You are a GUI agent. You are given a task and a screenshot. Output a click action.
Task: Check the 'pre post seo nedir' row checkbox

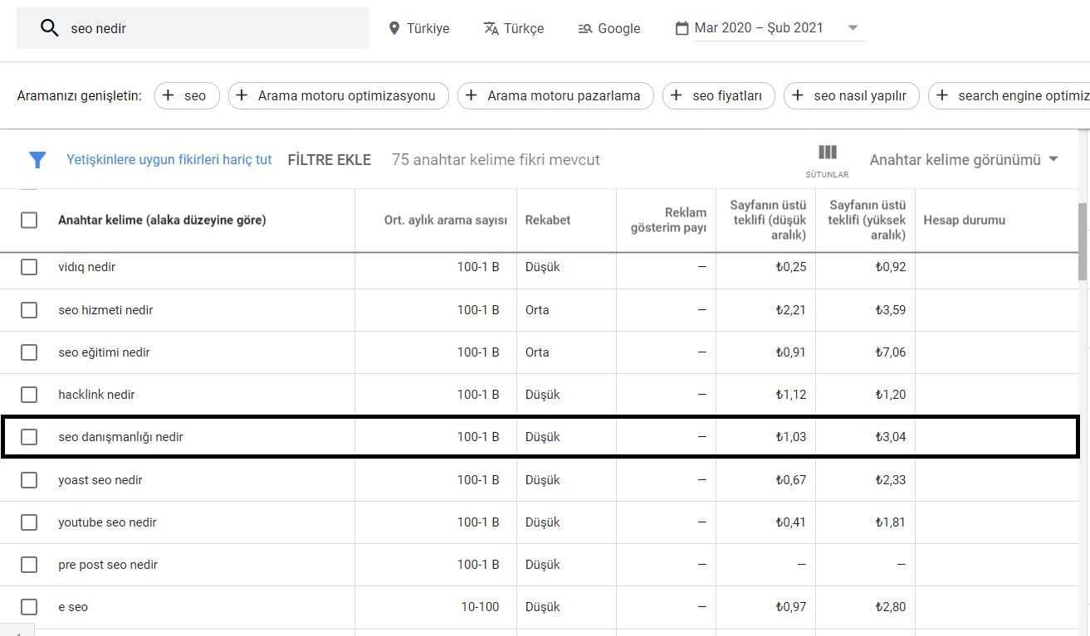click(29, 565)
